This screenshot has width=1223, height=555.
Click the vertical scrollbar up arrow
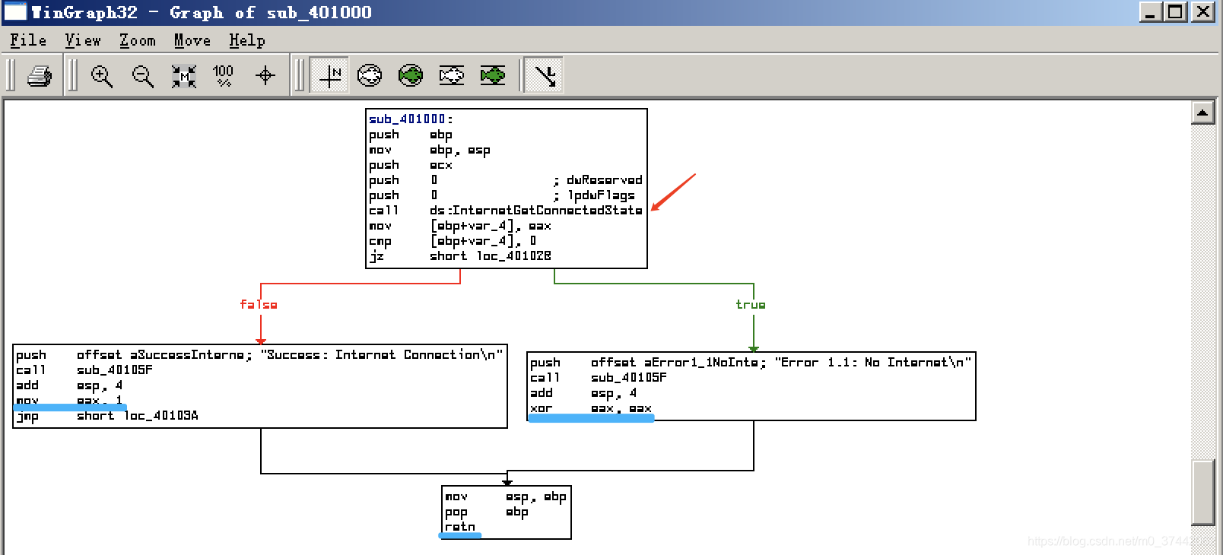(x=1202, y=113)
